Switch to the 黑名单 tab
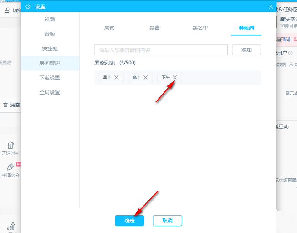The width and height of the screenshot is (297, 233). coord(200,28)
